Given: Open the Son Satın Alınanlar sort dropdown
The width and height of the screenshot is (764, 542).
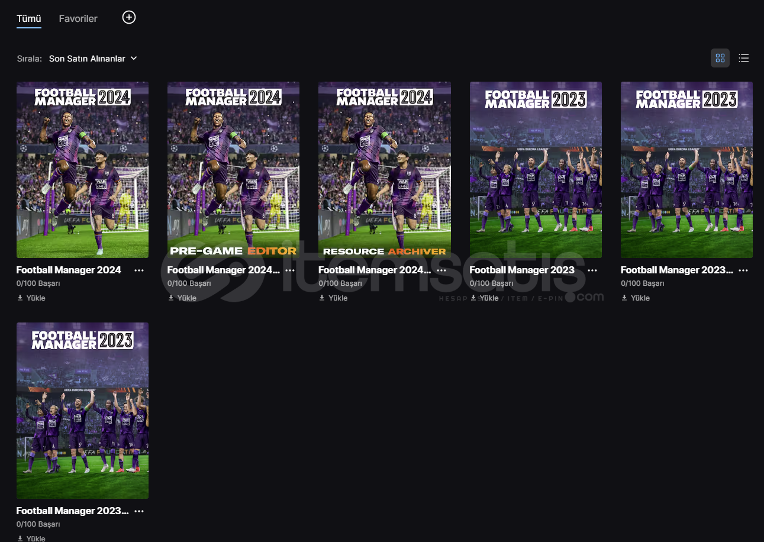Looking at the screenshot, I should (93, 59).
